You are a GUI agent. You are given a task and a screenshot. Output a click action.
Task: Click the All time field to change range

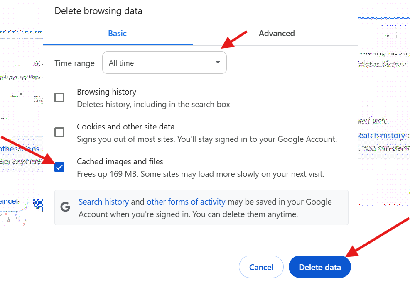164,63
